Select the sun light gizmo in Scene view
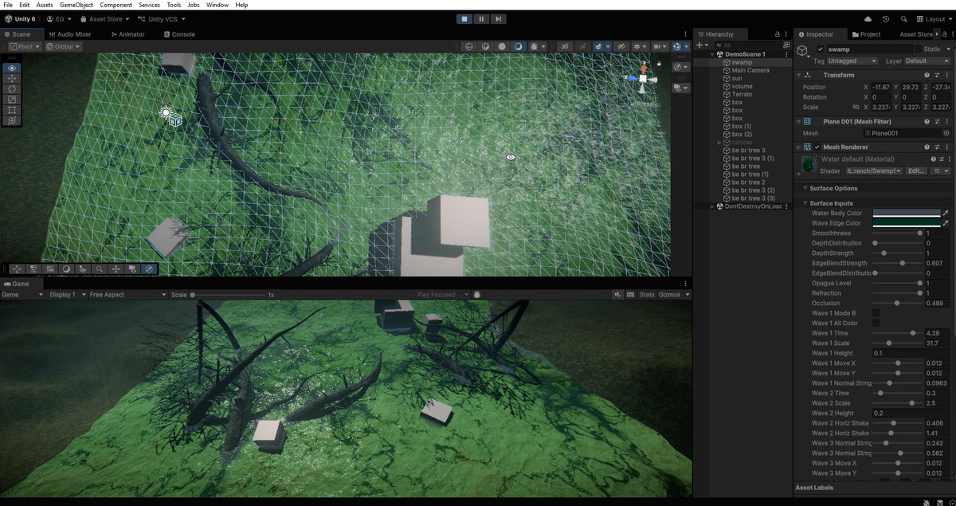Image resolution: width=956 pixels, height=506 pixels. (166, 113)
